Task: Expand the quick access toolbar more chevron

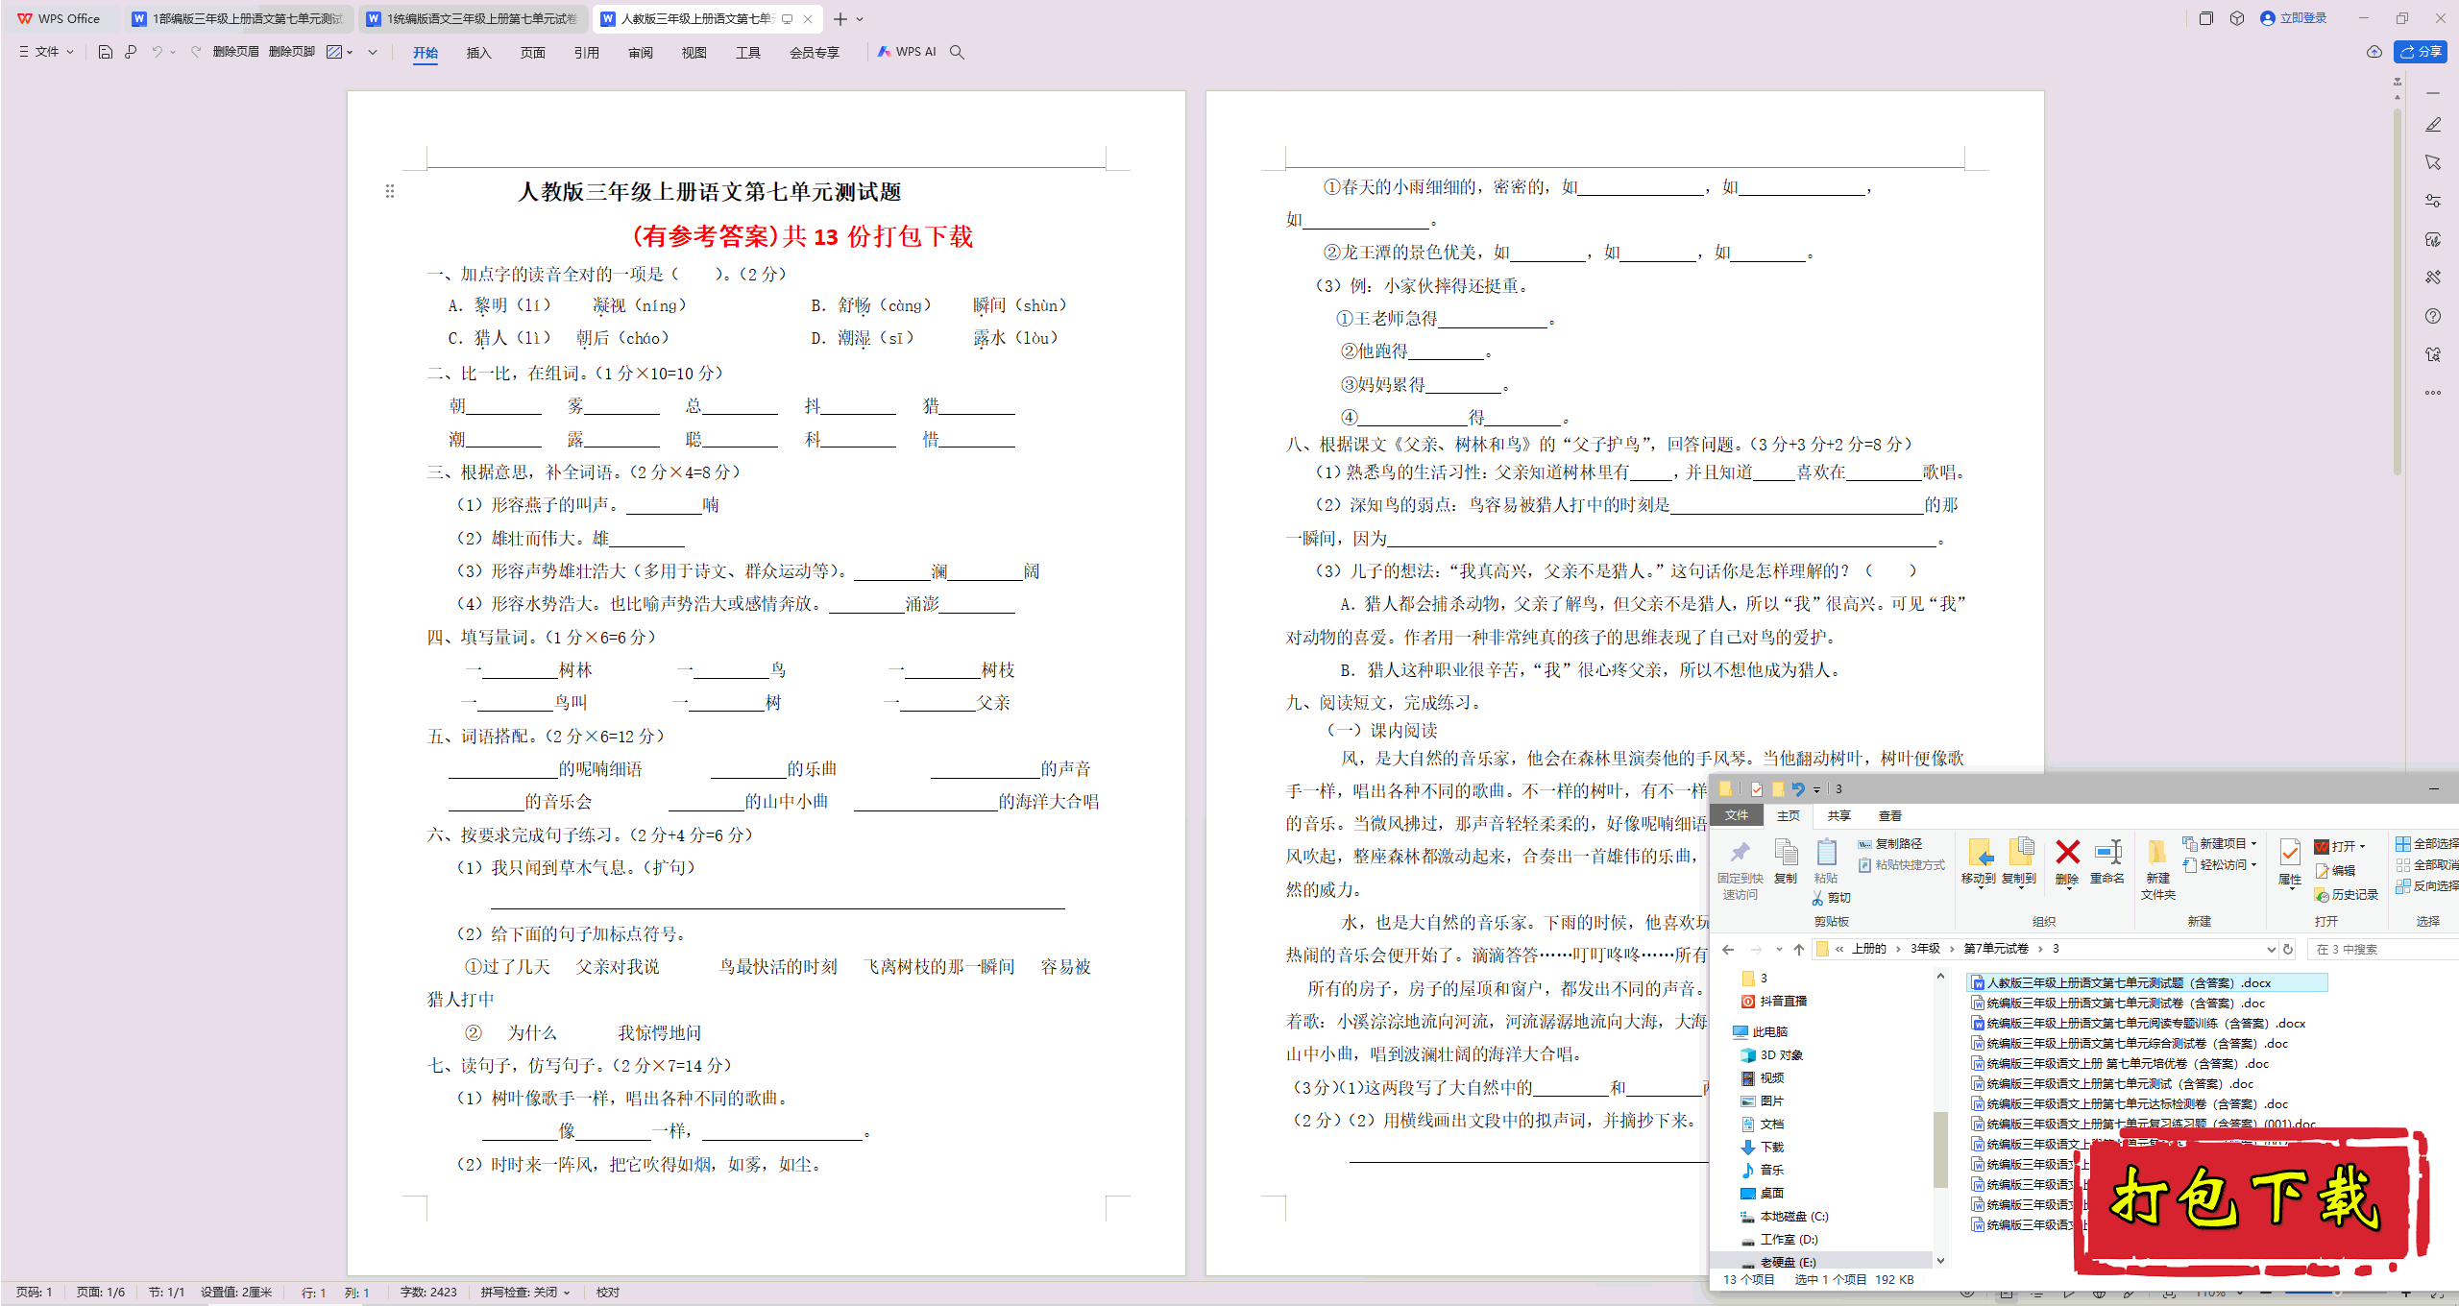Action: click(373, 52)
